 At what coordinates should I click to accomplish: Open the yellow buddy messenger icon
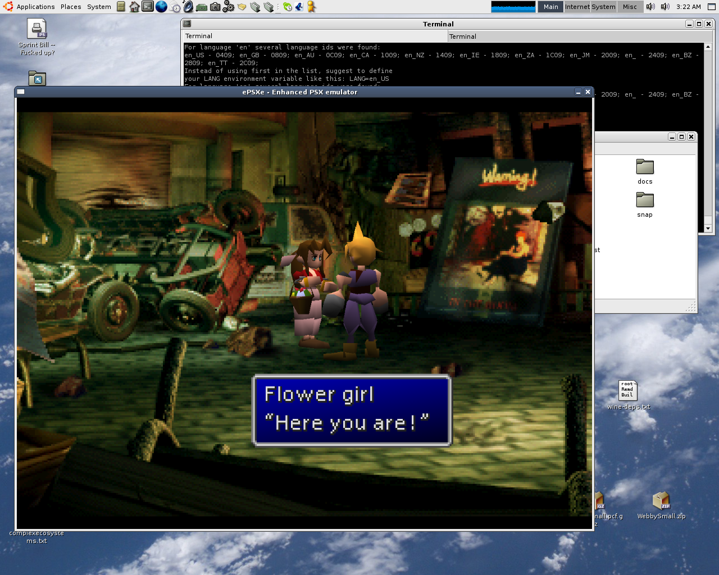click(311, 7)
